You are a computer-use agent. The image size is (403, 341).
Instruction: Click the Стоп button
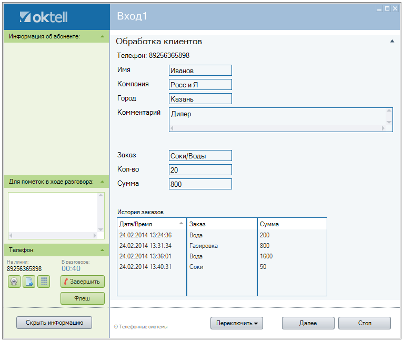click(x=364, y=323)
